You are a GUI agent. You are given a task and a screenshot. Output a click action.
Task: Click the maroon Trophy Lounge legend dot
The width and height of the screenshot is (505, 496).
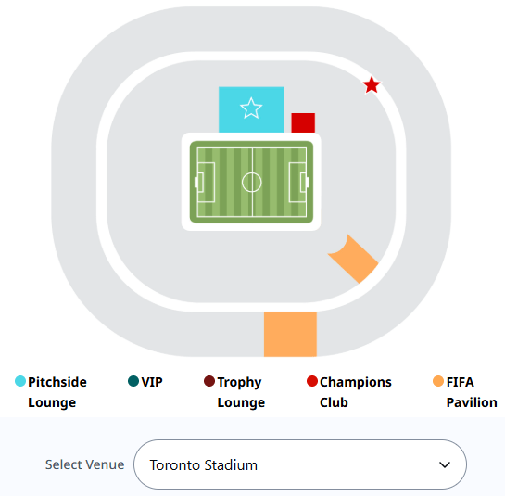[209, 381]
